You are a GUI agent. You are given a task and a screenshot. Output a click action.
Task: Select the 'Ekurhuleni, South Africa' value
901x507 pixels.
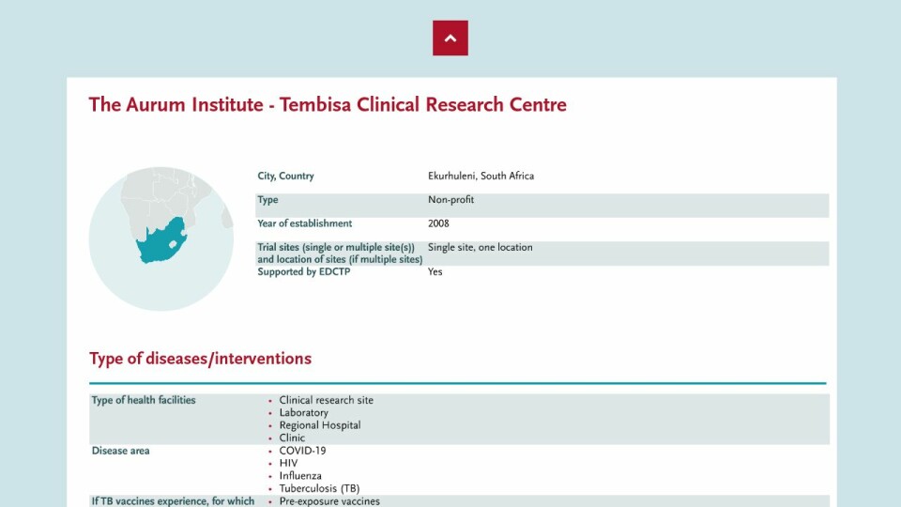(x=481, y=177)
